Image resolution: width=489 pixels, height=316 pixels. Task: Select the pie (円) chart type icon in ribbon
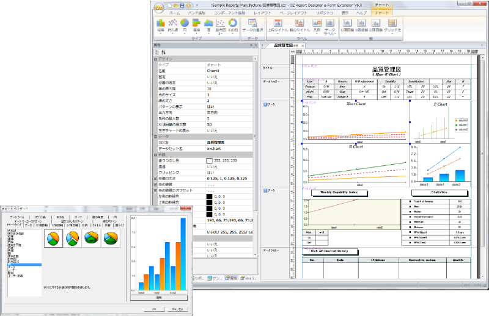point(185,23)
